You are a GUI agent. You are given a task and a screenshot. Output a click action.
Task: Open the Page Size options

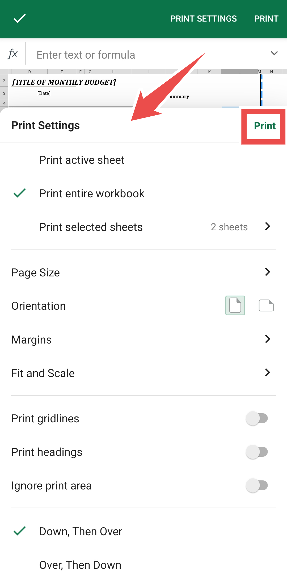tap(143, 272)
